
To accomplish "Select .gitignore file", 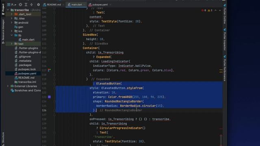I will pos(24,56).
